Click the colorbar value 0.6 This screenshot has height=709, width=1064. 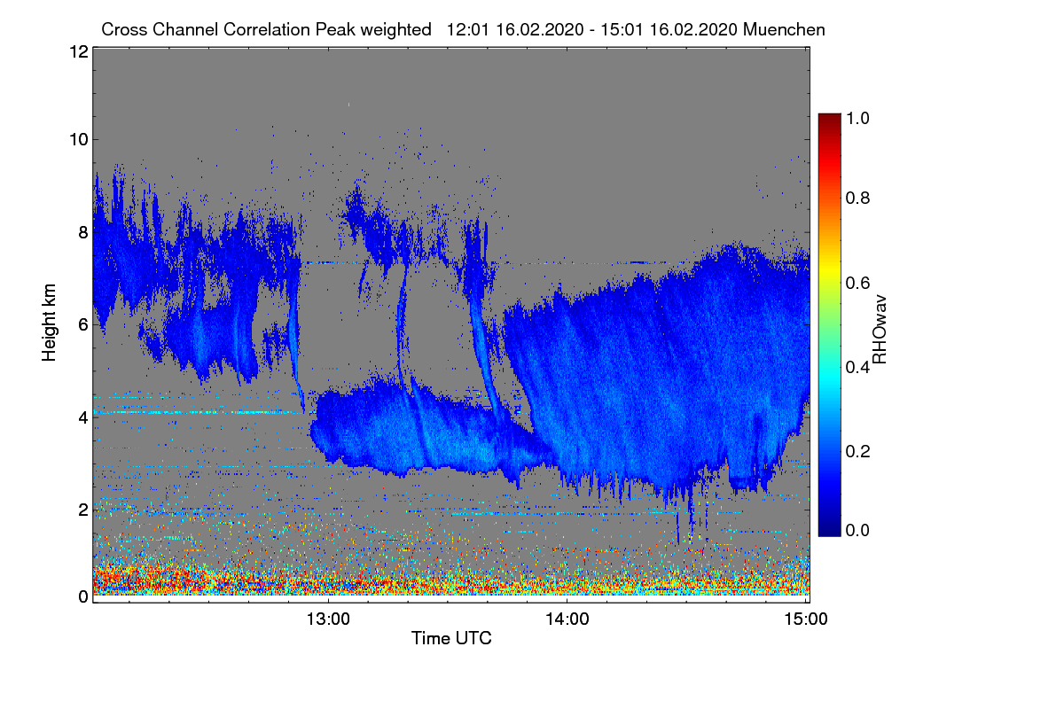click(x=859, y=282)
